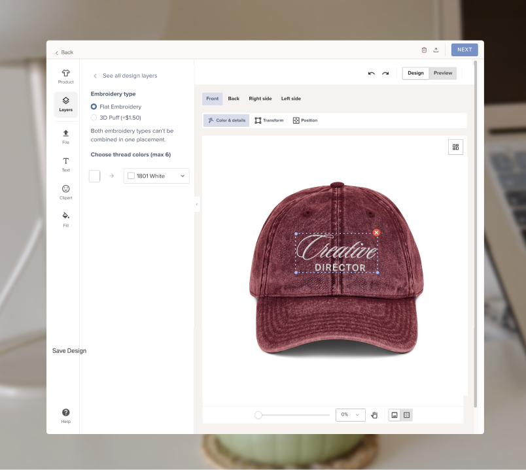Viewport: 526px width, 470px height.
Task: Click the zoom slider handle
Action: 258,415
